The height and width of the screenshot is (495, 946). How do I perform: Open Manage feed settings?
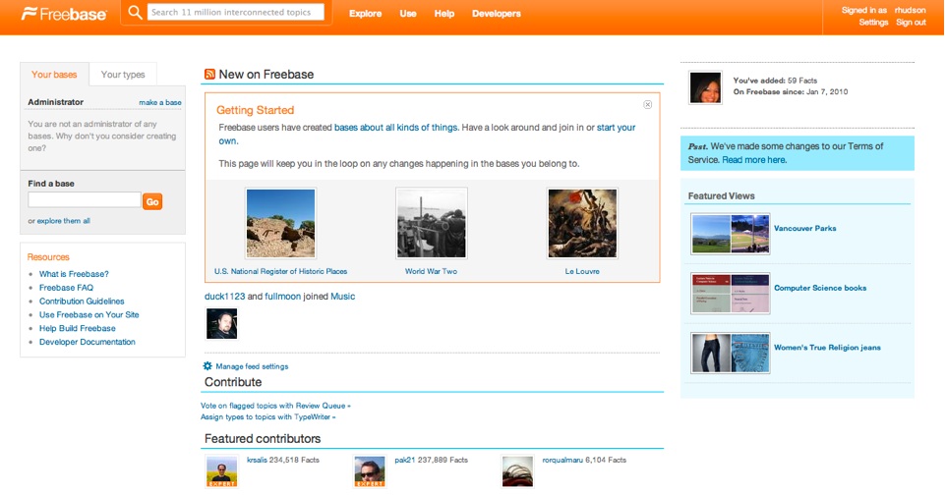tap(252, 366)
